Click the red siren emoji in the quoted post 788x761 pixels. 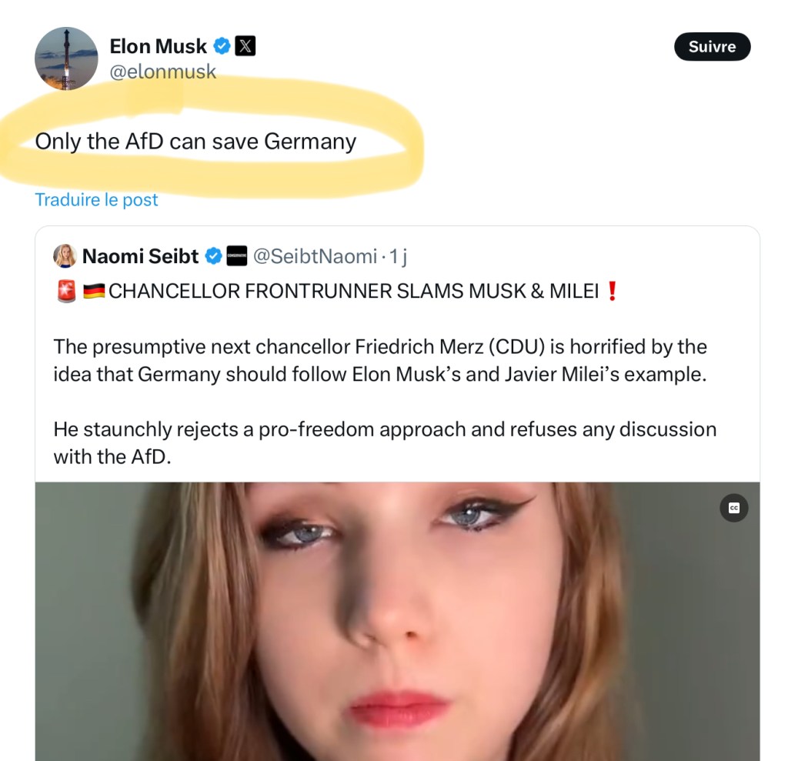point(66,292)
